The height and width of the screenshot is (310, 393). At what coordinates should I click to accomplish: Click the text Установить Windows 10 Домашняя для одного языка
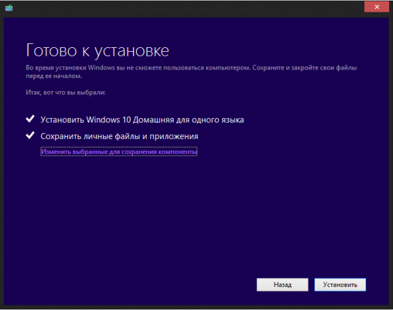click(x=142, y=120)
